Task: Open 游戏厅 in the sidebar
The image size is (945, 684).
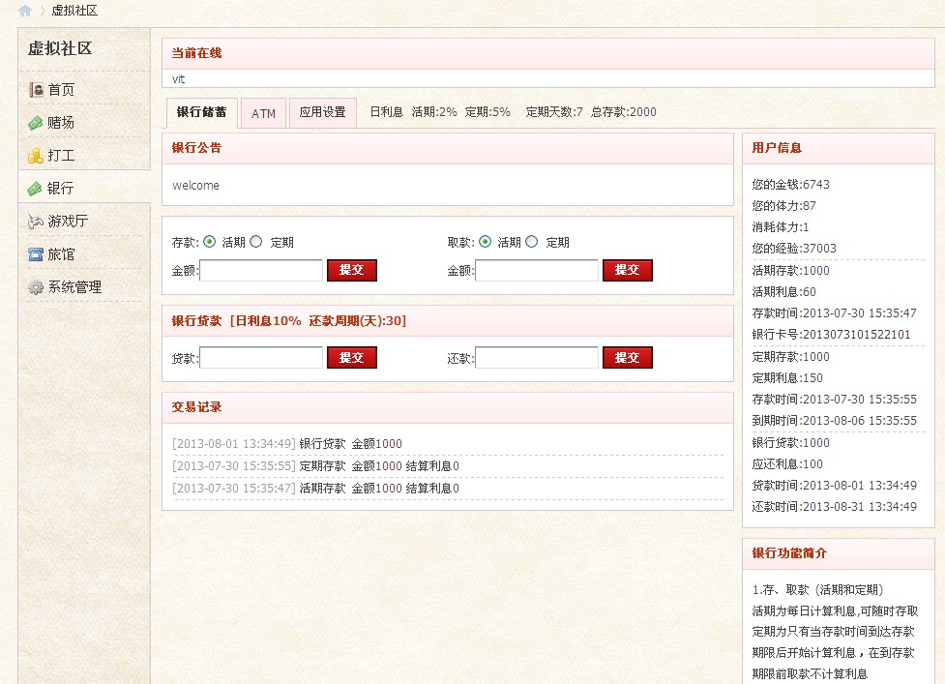Action: 68,222
